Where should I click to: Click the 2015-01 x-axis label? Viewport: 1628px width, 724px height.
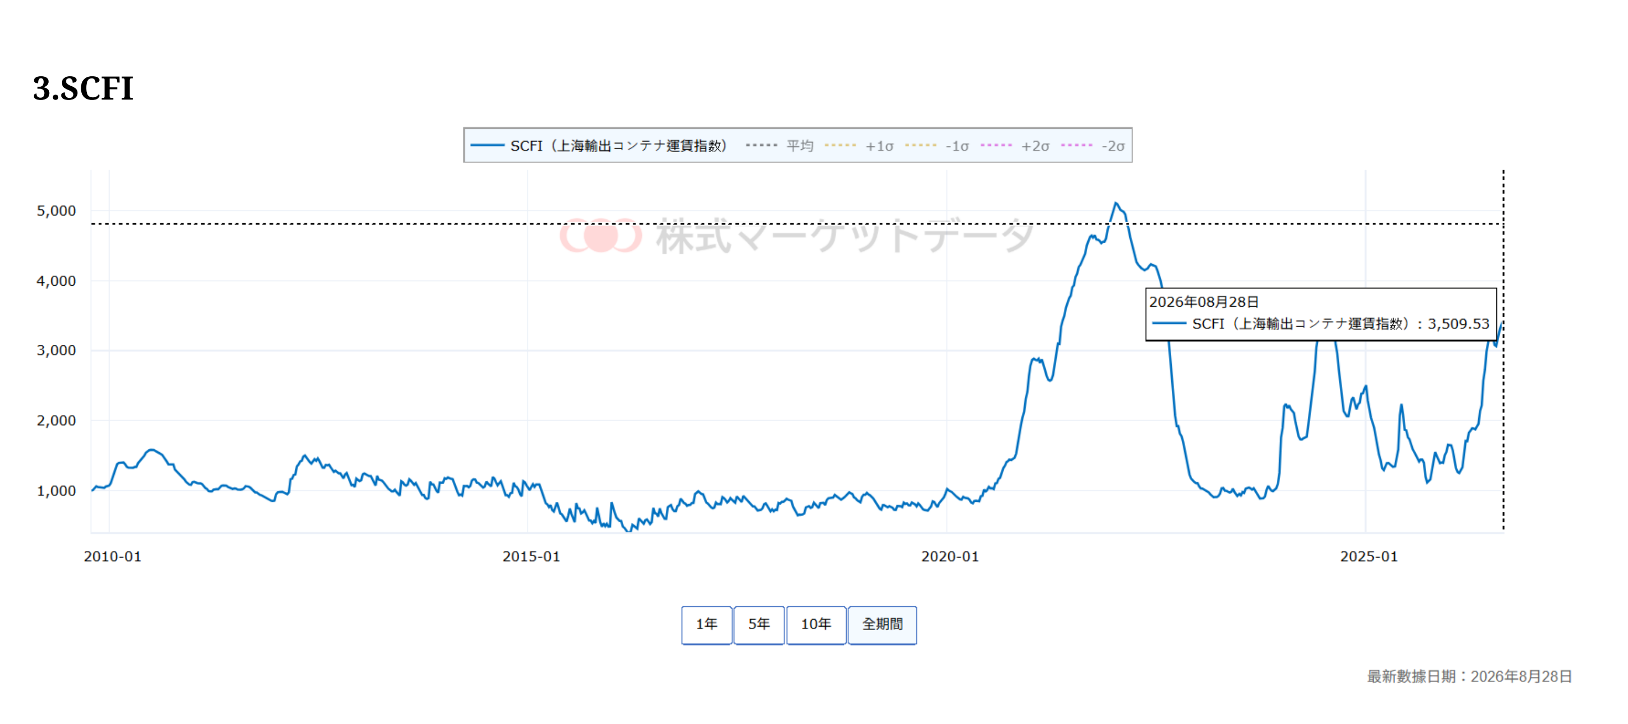(531, 557)
